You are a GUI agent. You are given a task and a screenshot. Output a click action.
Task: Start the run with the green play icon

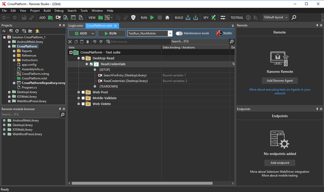[152, 18]
